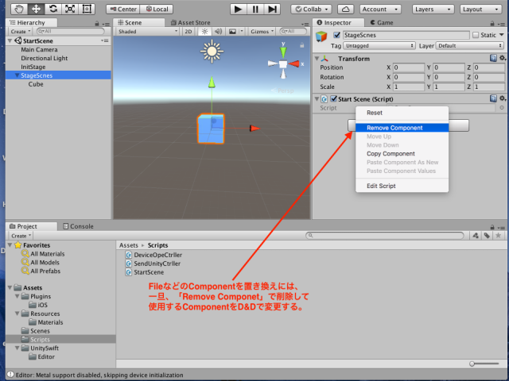509x381 pixels.
Task: Open Start Scene script help icon
Action: pos(493,98)
